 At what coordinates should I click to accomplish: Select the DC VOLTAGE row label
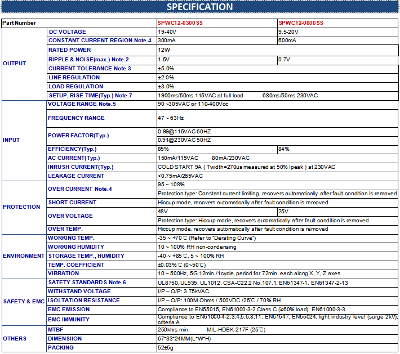(67, 32)
